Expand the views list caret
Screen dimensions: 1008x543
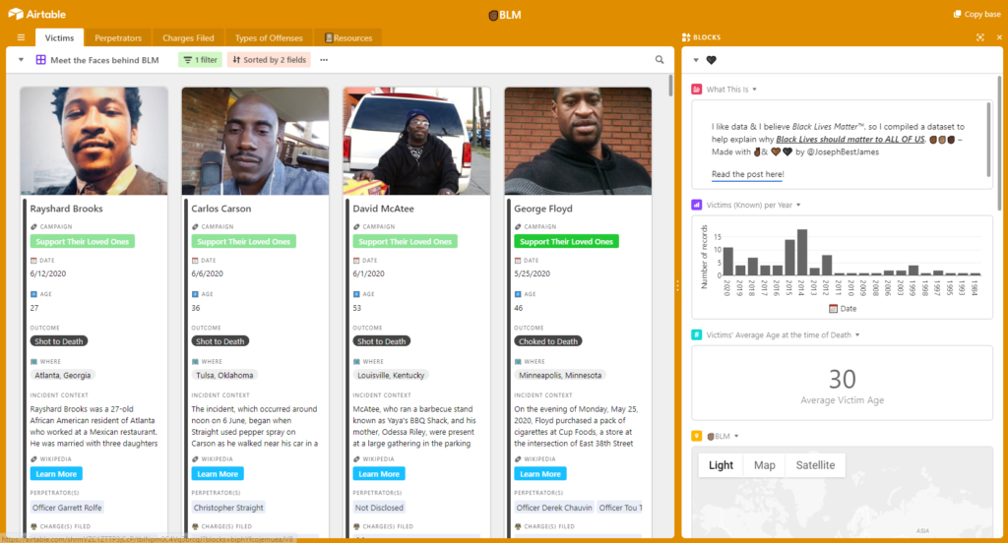point(22,60)
